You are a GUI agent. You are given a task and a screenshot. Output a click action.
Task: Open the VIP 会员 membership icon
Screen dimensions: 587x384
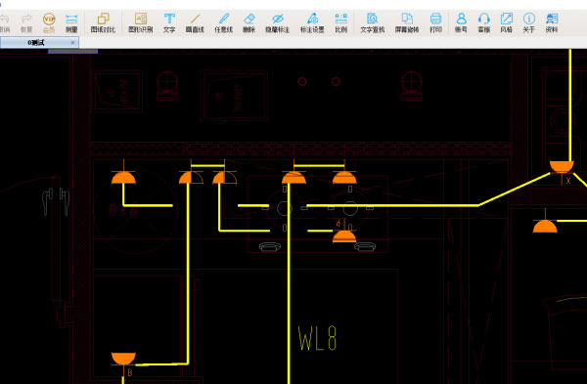[49, 22]
